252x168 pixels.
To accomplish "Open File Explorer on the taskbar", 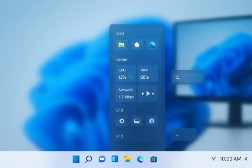I will [127, 159].
